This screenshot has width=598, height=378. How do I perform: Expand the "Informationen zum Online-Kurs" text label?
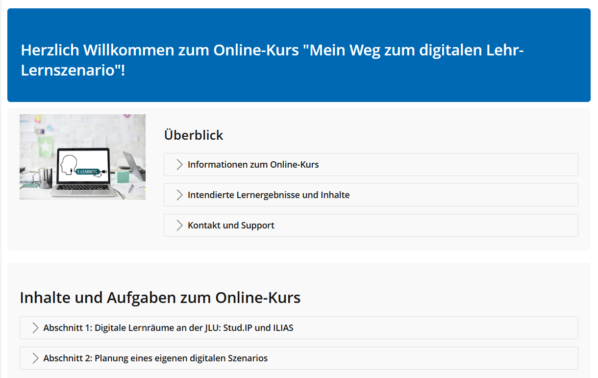(x=253, y=165)
